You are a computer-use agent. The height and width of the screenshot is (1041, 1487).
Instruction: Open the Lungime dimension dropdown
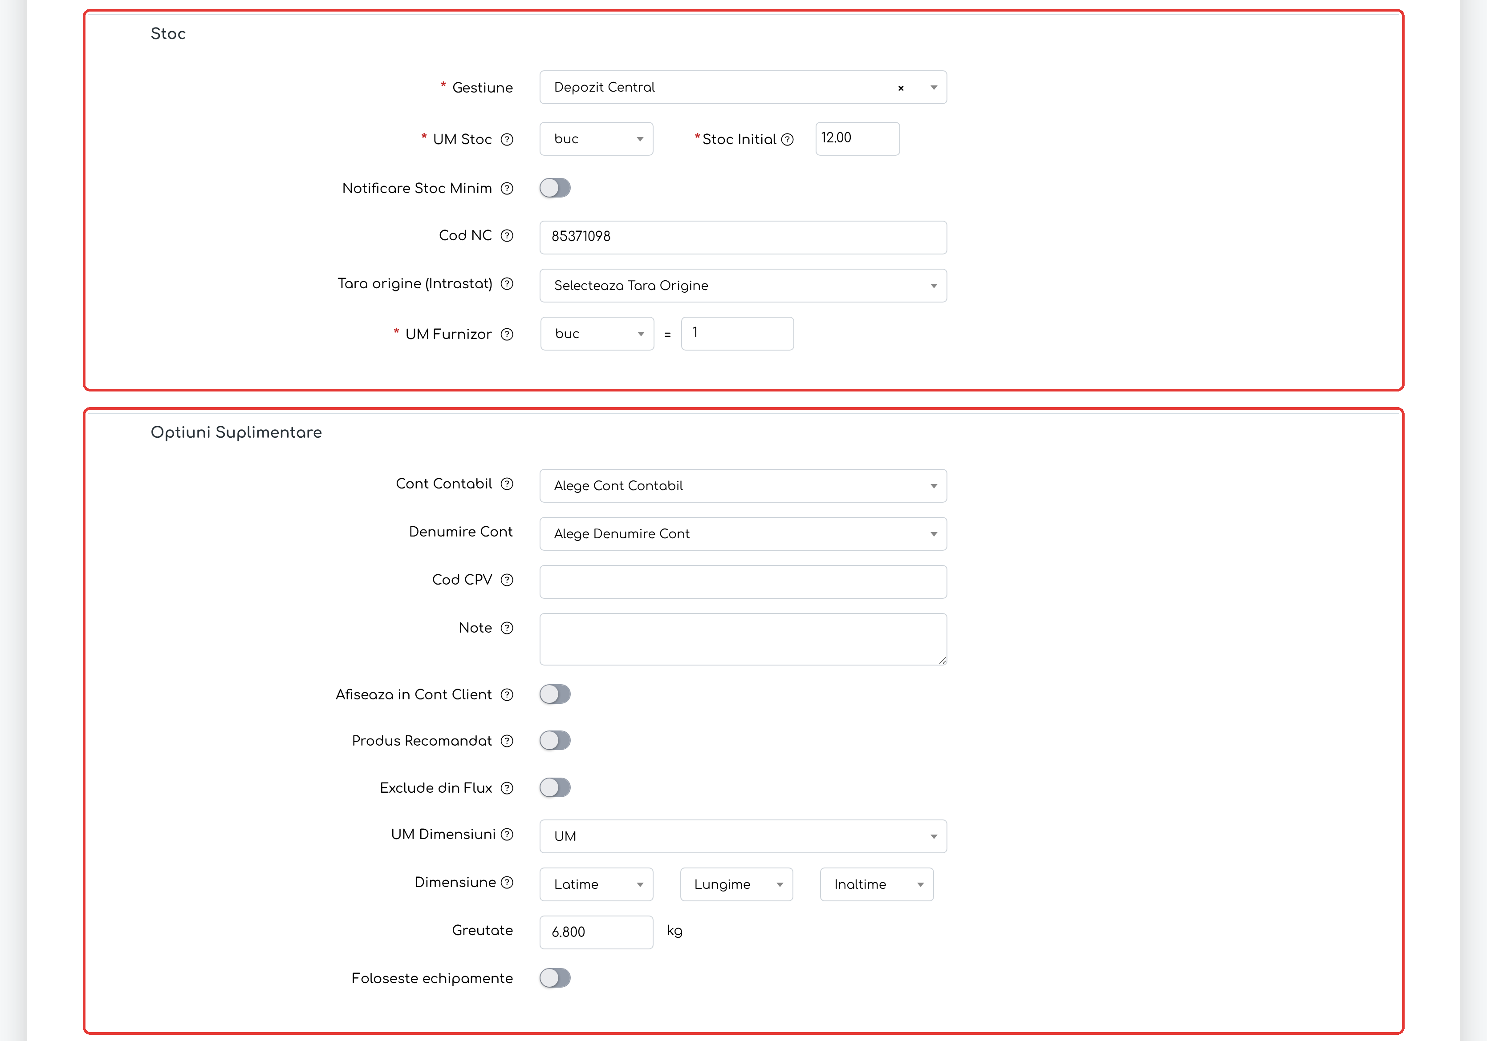(736, 884)
